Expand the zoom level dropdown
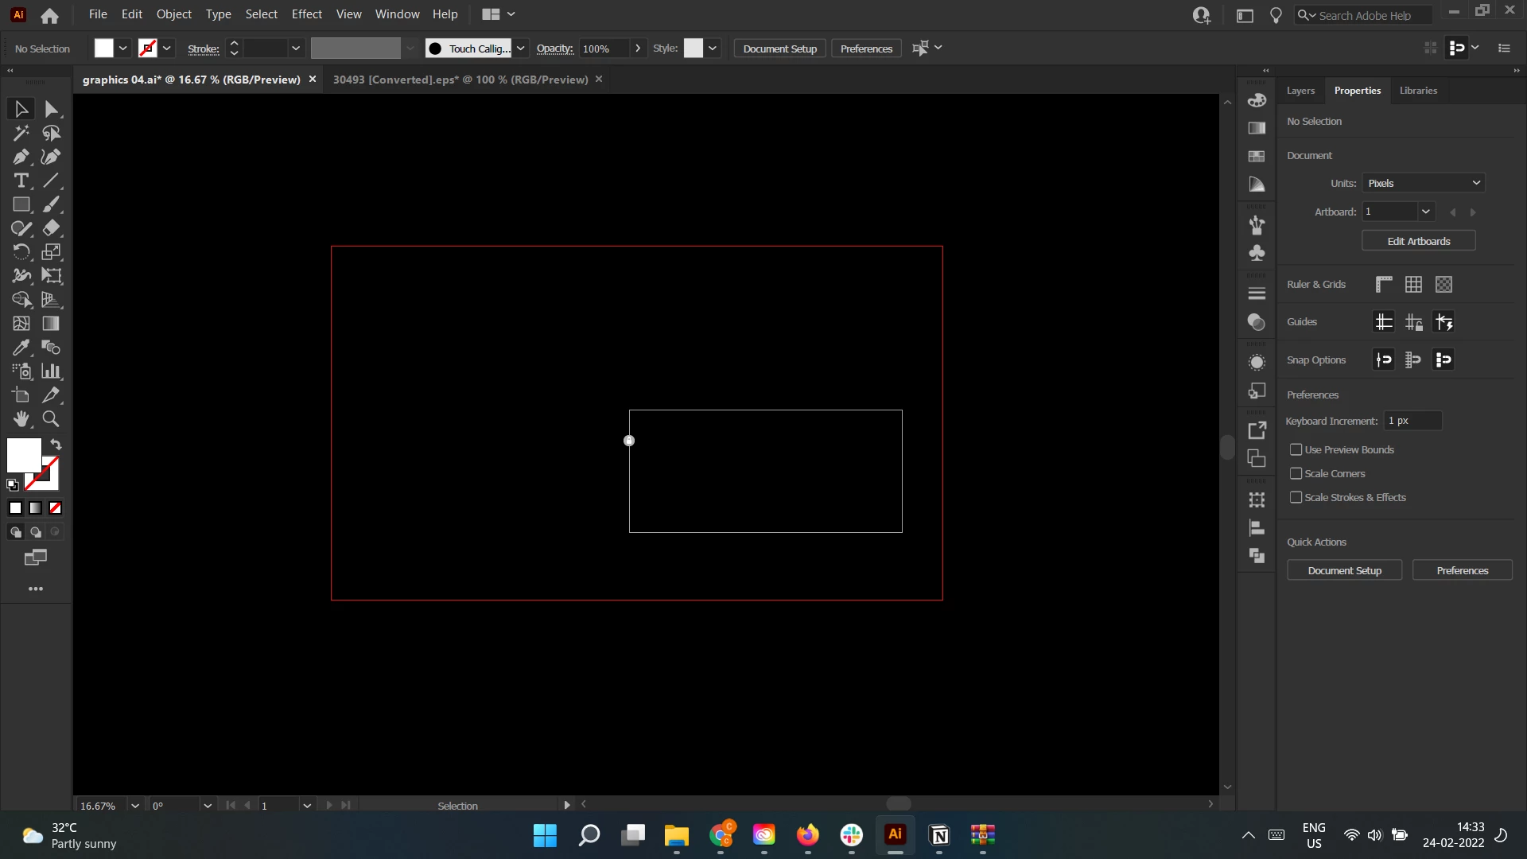This screenshot has height=859, width=1527. [x=135, y=805]
